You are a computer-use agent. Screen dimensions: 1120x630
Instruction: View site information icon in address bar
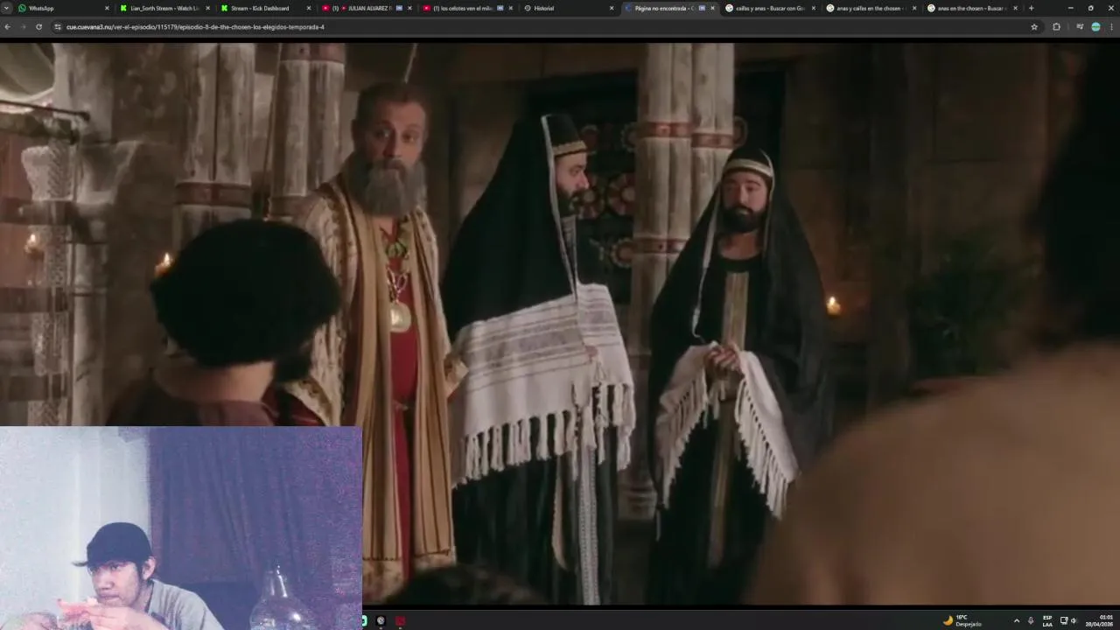coord(58,27)
